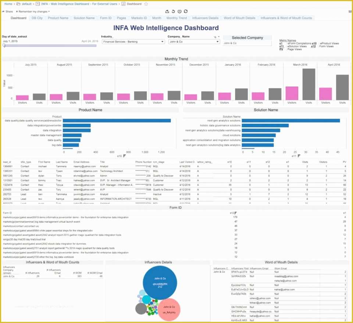Image resolution: width=353 pixels, height=323 pixels.
Task: Click the Selected Company value John & Co
Action: pos(230,43)
